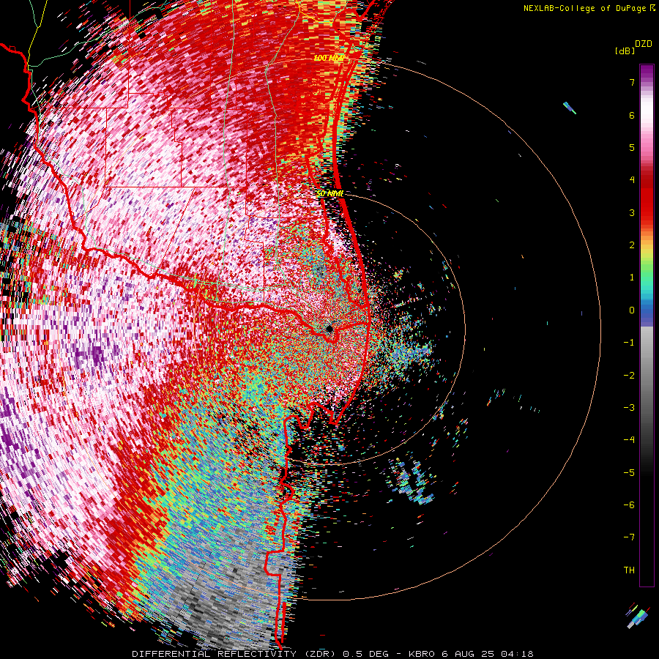This screenshot has height=659, width=659.
Task: Select the 3 tick label on scale
Action: click(x=632, y=212)
